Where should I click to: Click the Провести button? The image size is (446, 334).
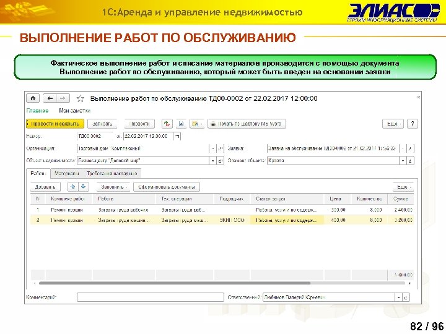[x=139, y=124]
